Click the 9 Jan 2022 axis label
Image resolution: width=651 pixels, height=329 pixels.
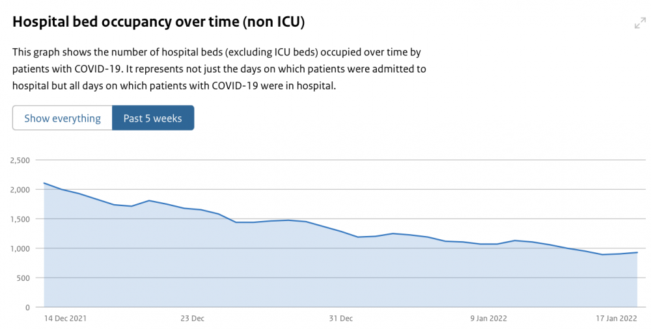point(489,318)
